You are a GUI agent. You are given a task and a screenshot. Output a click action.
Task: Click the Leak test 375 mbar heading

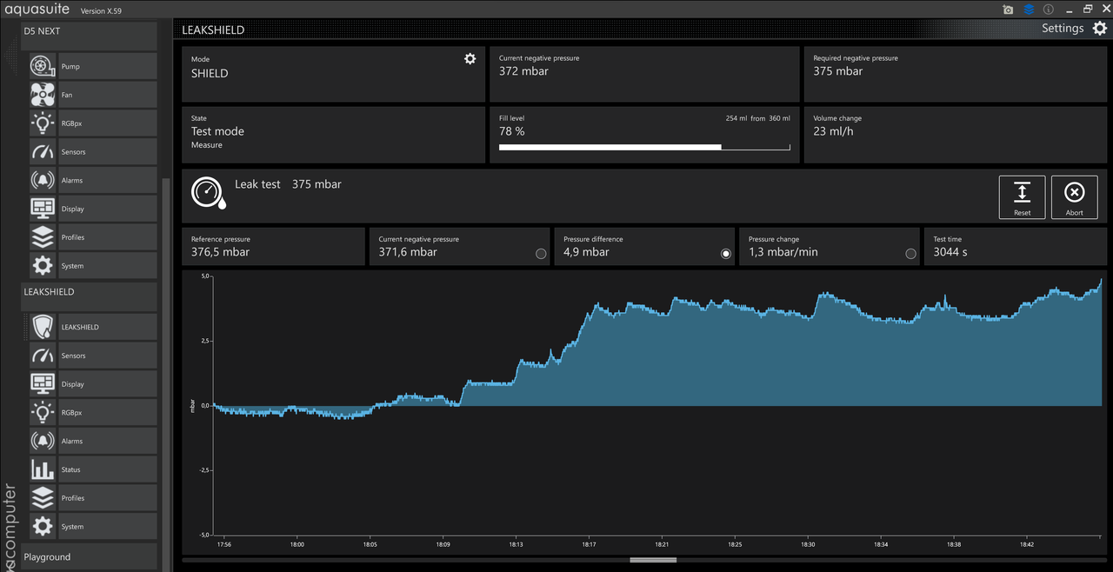[288, 184]
